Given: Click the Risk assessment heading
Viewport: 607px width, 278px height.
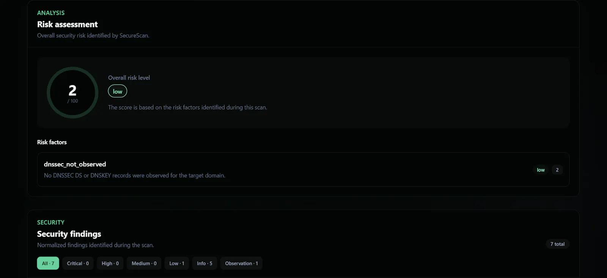Looking at the screenshot, I should click(x=68, y=24).
